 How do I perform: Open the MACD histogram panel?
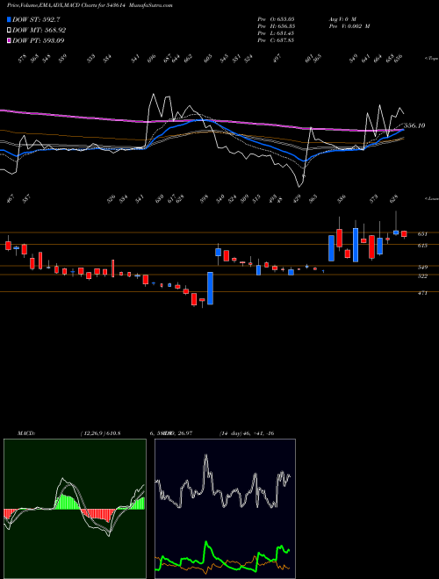(75, 509)
